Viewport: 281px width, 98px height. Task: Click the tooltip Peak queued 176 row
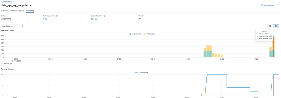click(264, 38)
